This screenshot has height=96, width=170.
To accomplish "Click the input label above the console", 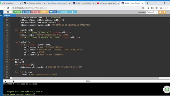I will click(x=88, y=81).
